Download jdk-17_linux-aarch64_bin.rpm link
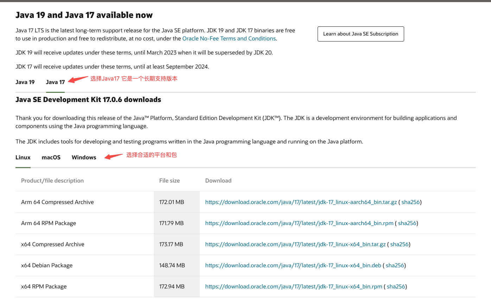This screenshot has width=491, height=299. [299, 223]
